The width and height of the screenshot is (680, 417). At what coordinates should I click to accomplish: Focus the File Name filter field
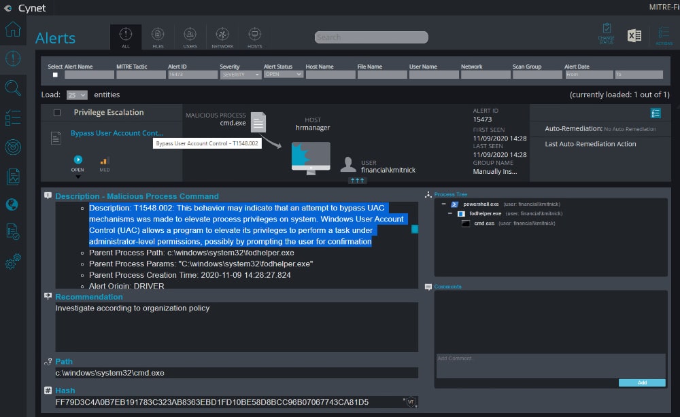click(382, 75)
